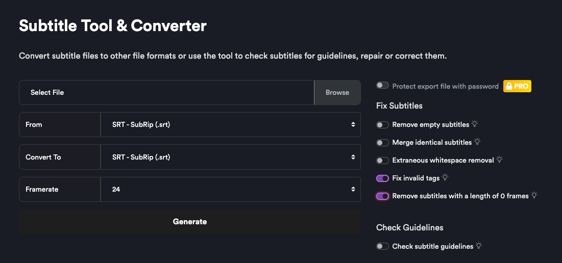Click lightbulb hint beside Check subtitle guidelines

[x=479, y=246]
